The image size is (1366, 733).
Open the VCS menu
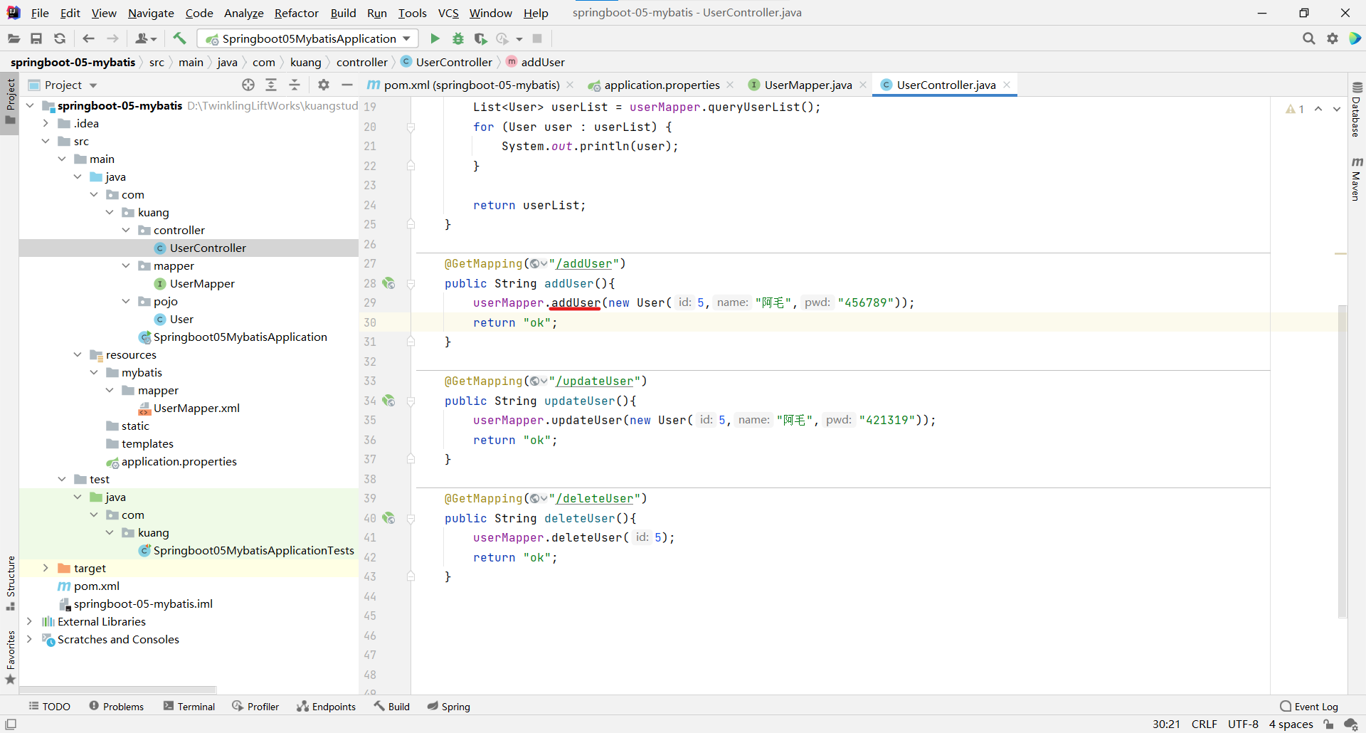pos(448,13)
